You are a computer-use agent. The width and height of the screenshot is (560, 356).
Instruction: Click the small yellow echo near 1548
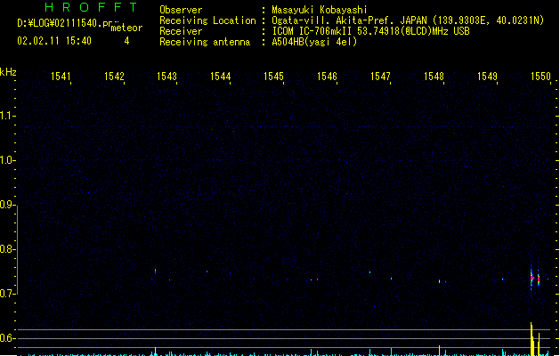[439, 281]
